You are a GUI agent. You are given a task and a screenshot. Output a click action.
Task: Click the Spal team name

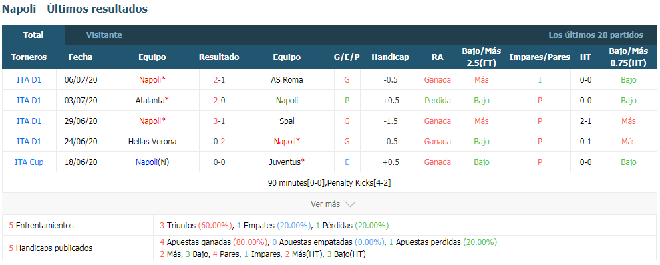(x=287, y=121)
